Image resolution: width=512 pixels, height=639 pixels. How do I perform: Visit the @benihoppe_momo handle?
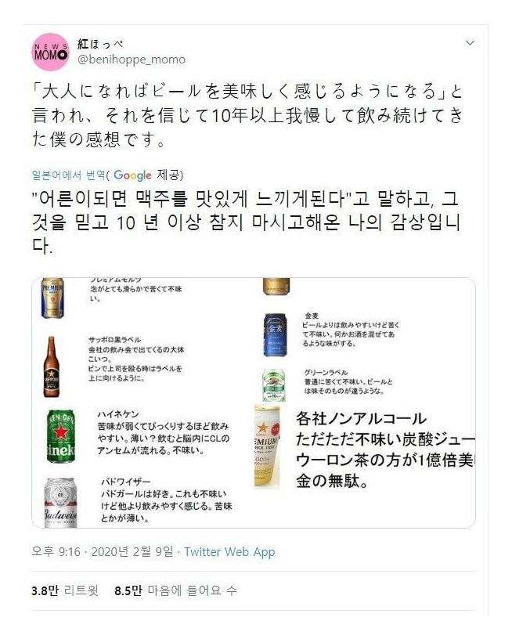click(x=132, y=60)
